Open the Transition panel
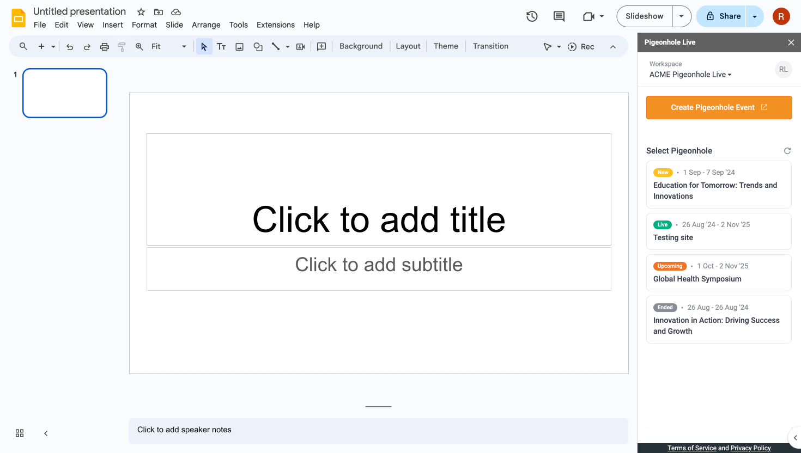801x453 pixels. (x=490, y=46)
